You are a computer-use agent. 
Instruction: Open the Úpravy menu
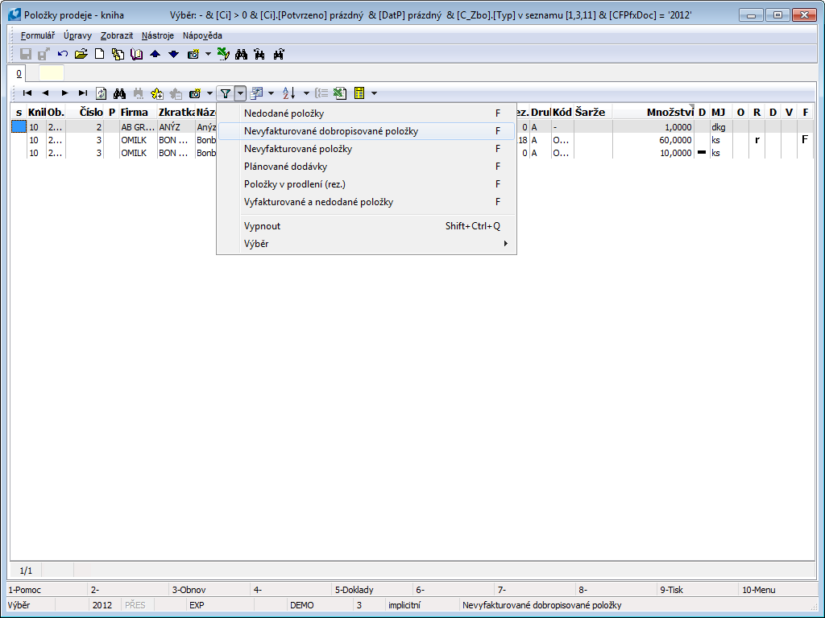(x=77, y=35)
